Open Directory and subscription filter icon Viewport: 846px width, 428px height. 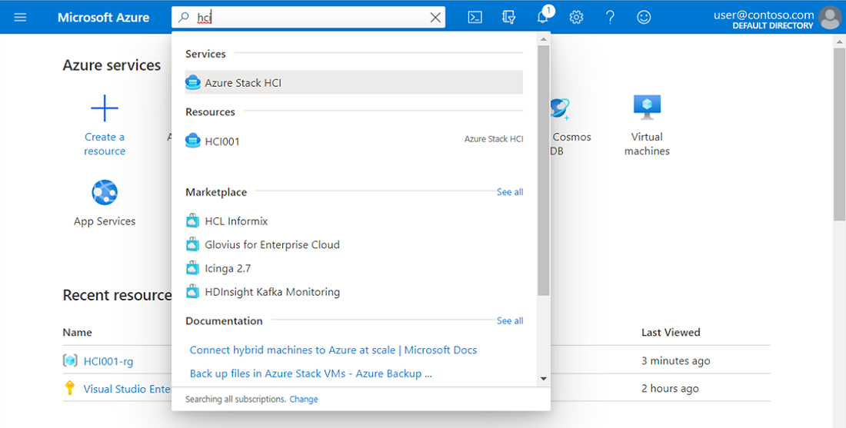[x=508, y=17]
